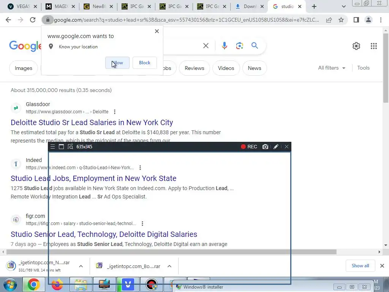This screenshot has width=389, height=292.
Task: Filter results by News
Action: pos(255,68)
